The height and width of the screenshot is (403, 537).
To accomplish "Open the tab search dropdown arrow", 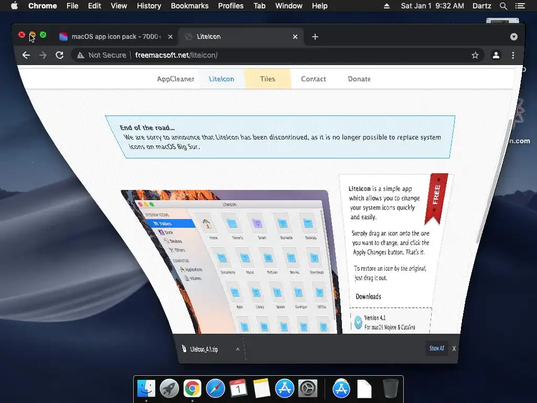I will point(514,37).
